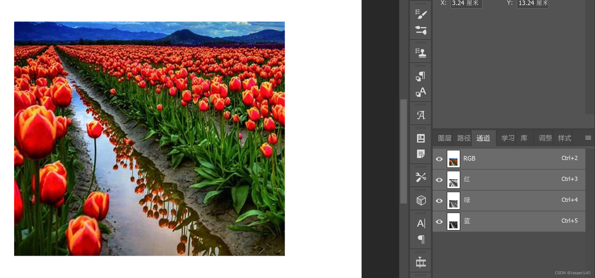This screenshot has width=595, height=278.
Task: Open the Channels panel flyout menu
Action: (x=588, y=138)
